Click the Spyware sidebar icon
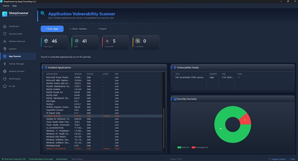 (x=5, y=49)
